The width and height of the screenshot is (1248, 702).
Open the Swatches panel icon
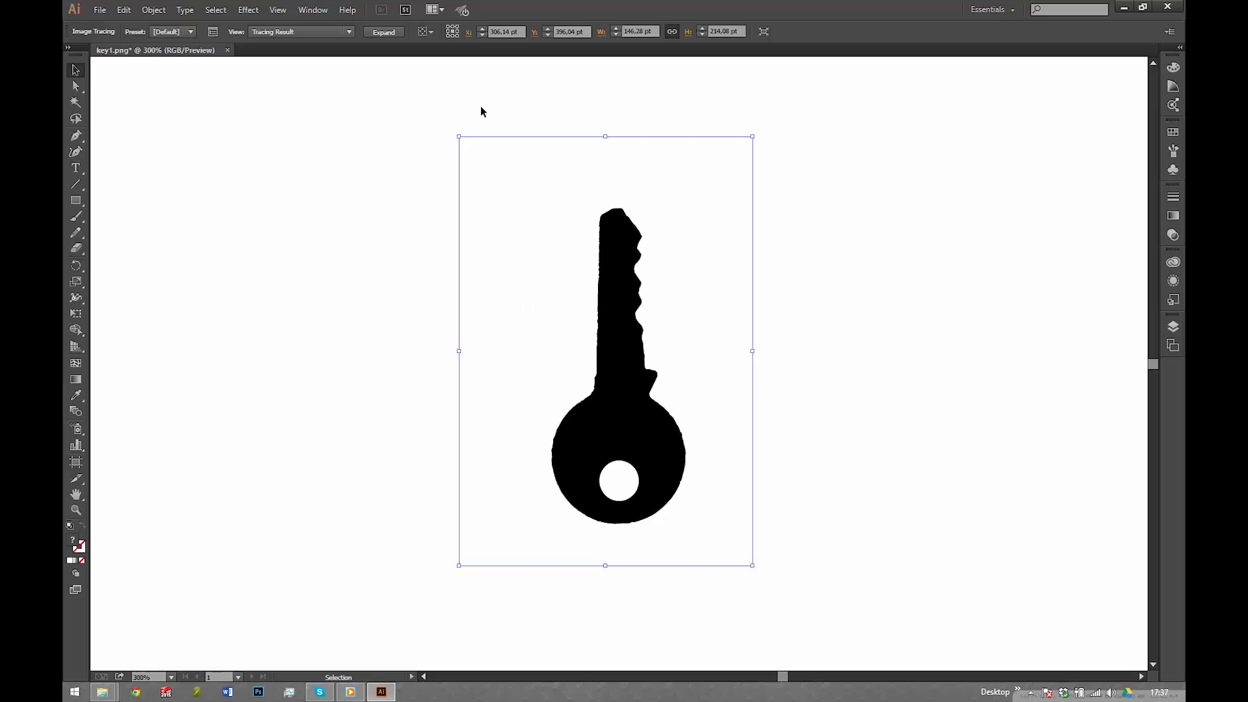coord(1173,132)
